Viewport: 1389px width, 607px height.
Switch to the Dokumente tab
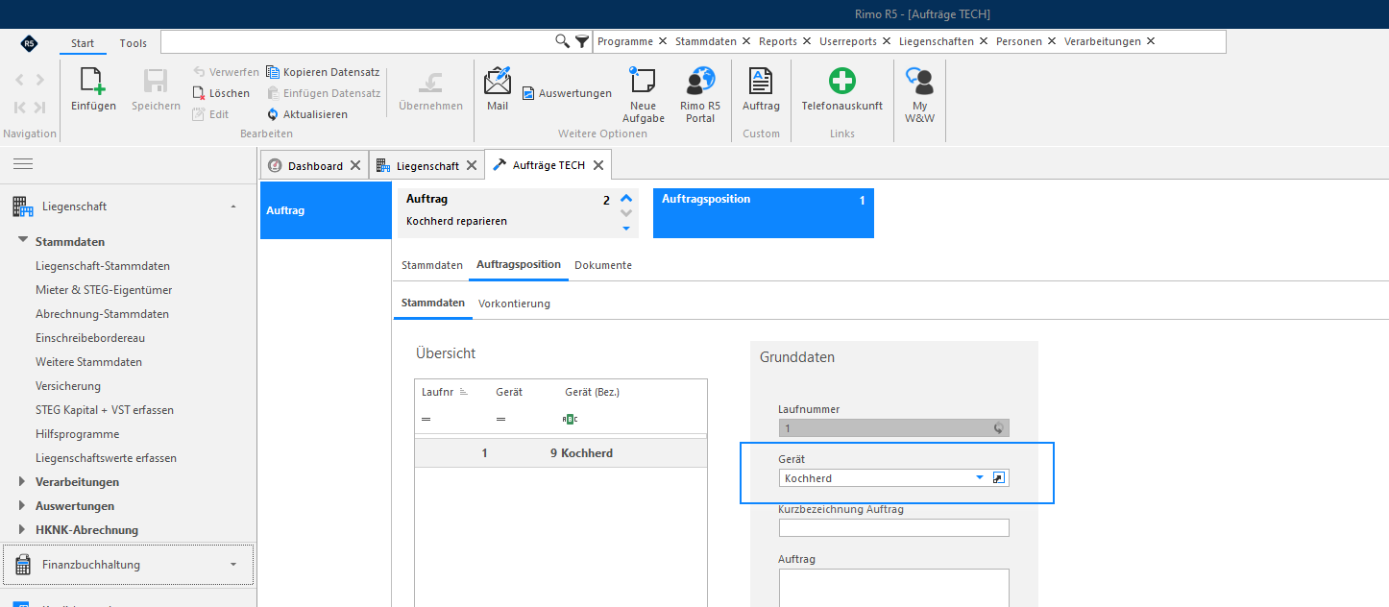pos(603,265)
